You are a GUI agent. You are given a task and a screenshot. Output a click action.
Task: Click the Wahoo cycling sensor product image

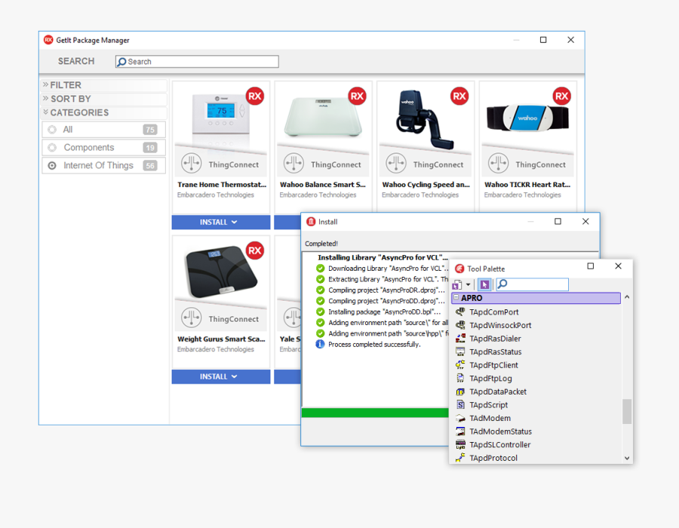424,119
